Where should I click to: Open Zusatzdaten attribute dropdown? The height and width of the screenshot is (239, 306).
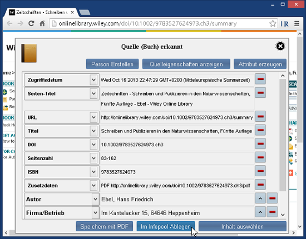(x=93, y=186)
